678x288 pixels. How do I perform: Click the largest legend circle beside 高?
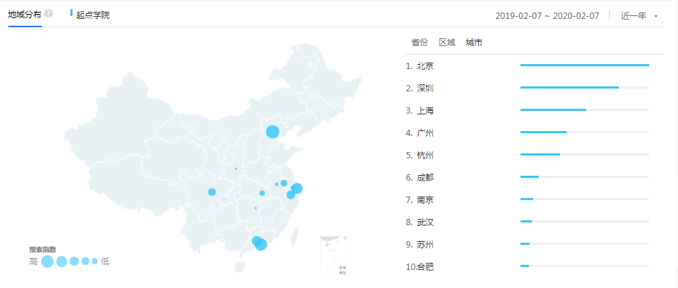coord(47,262)
